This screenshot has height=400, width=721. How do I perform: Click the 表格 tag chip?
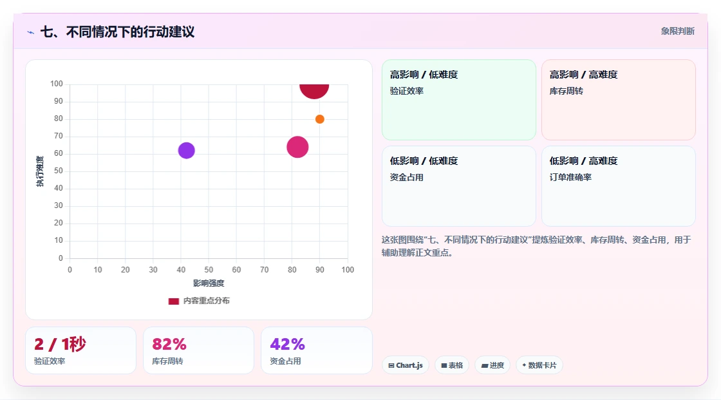pyautogui.click(x=452, y=365)
